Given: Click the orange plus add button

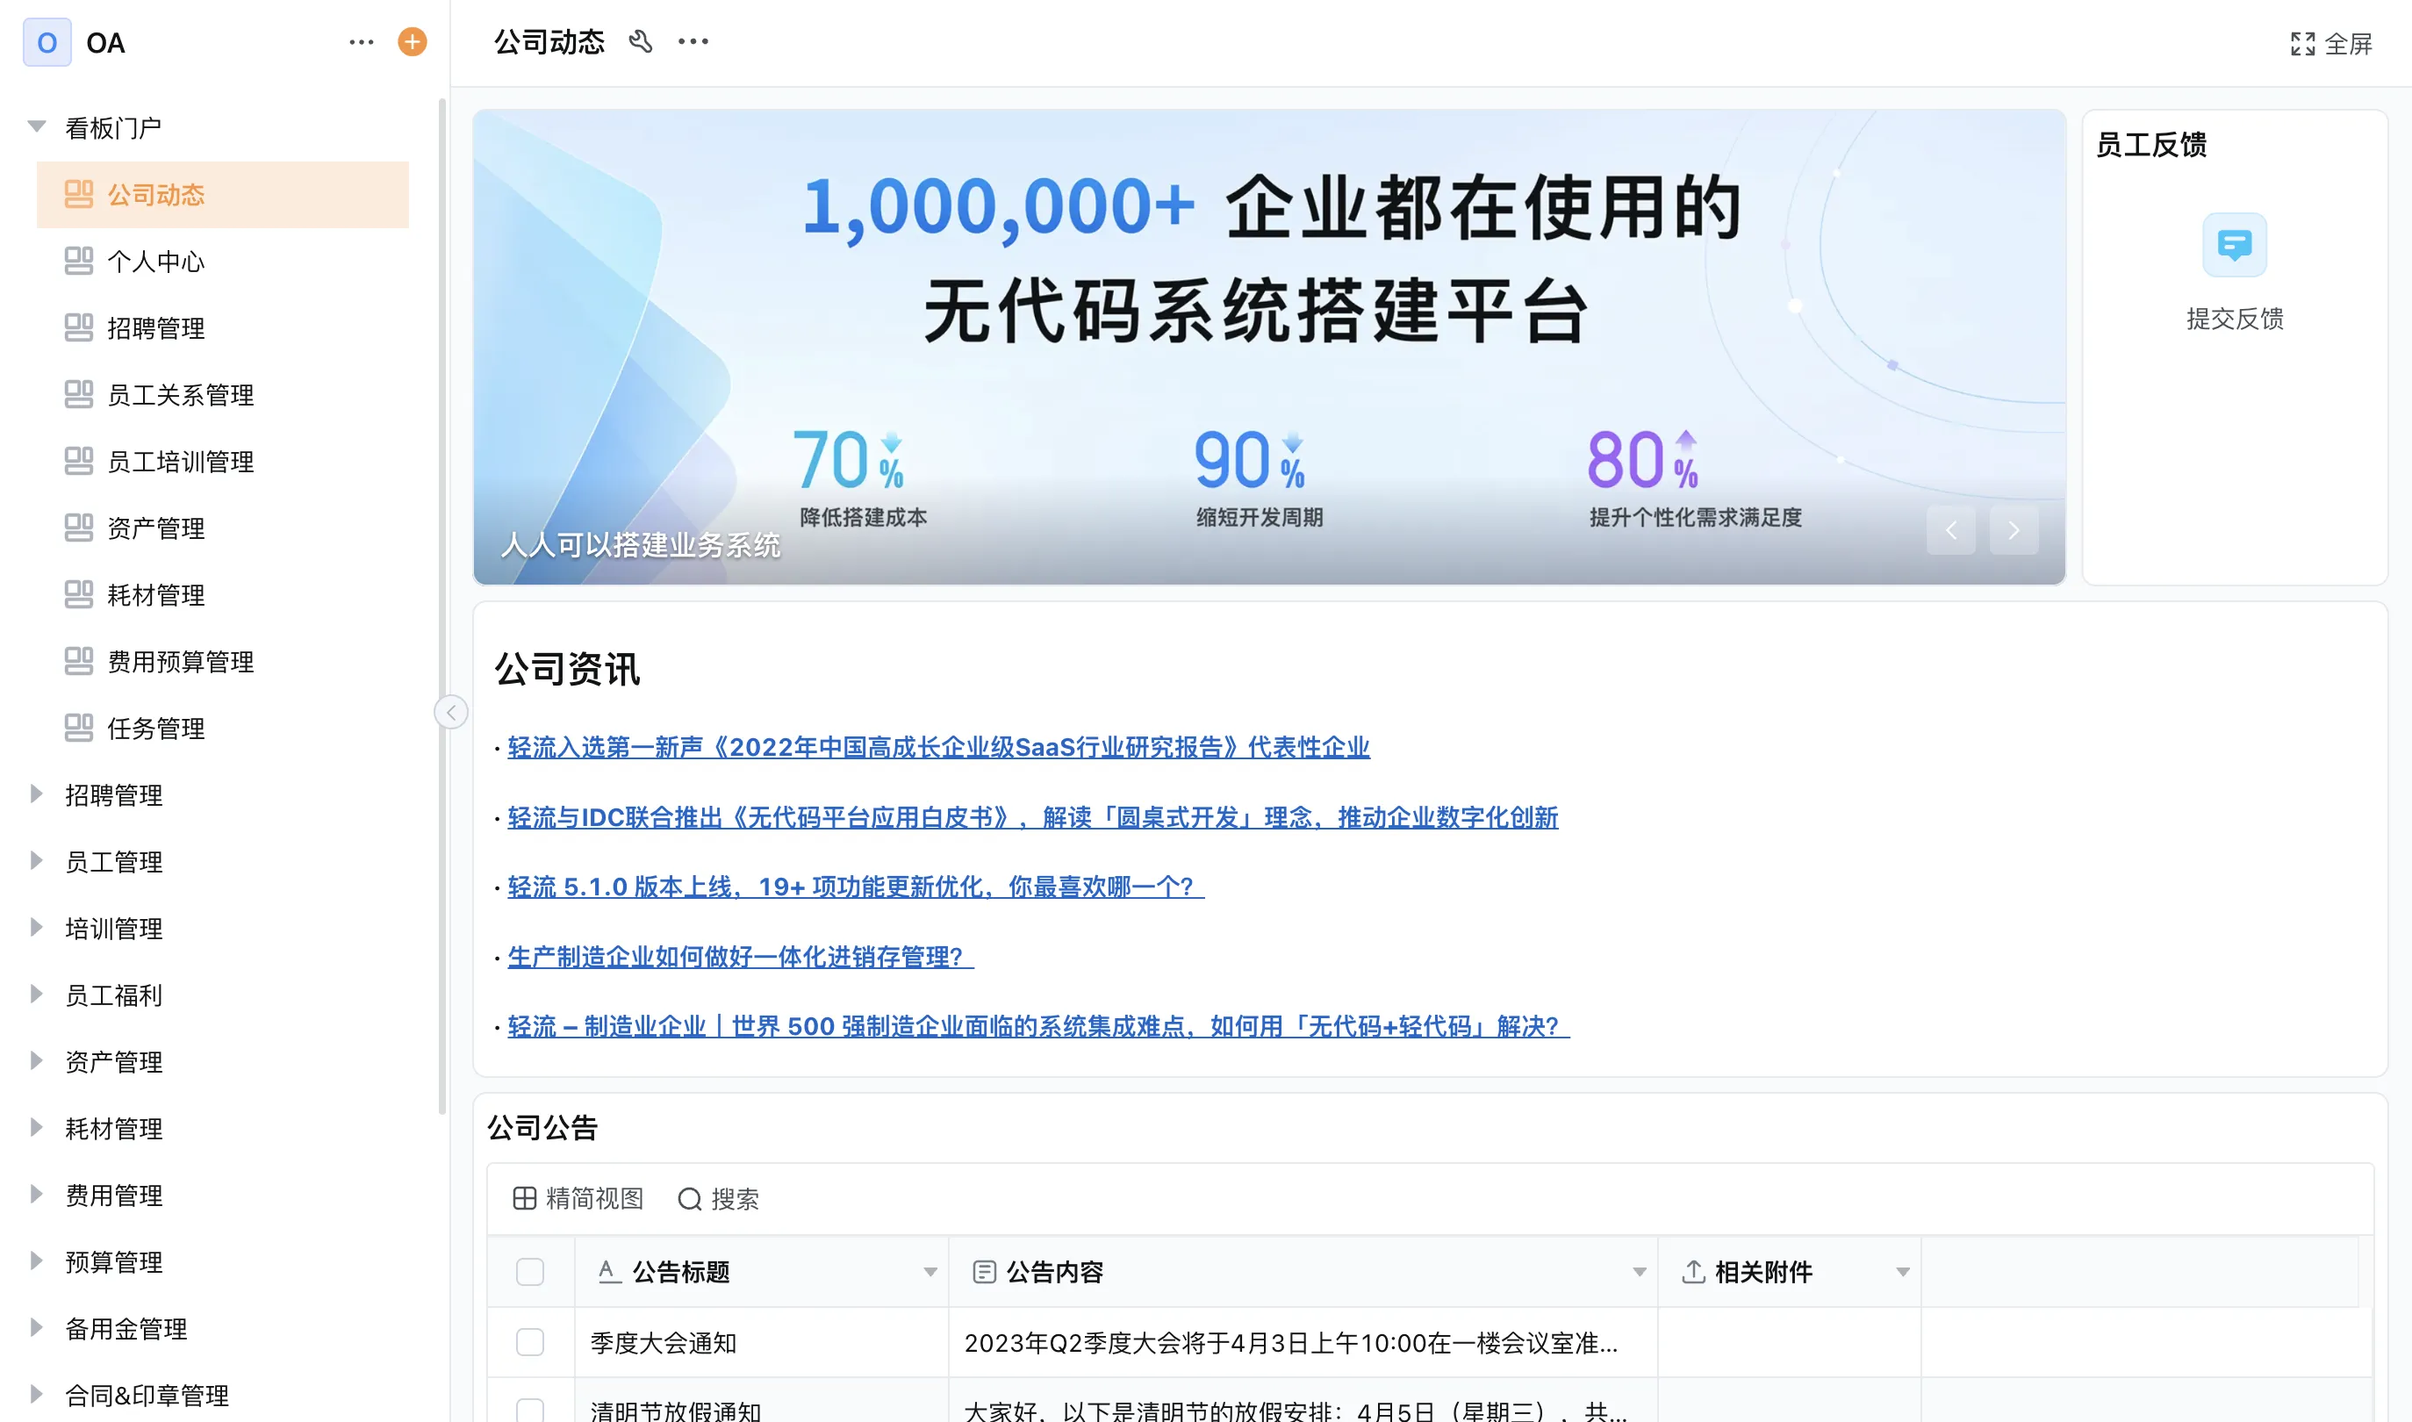Looking at the screenshot, I should click(x=412, y=42).
